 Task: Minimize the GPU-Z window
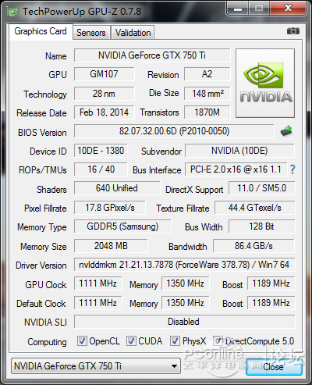238,9
